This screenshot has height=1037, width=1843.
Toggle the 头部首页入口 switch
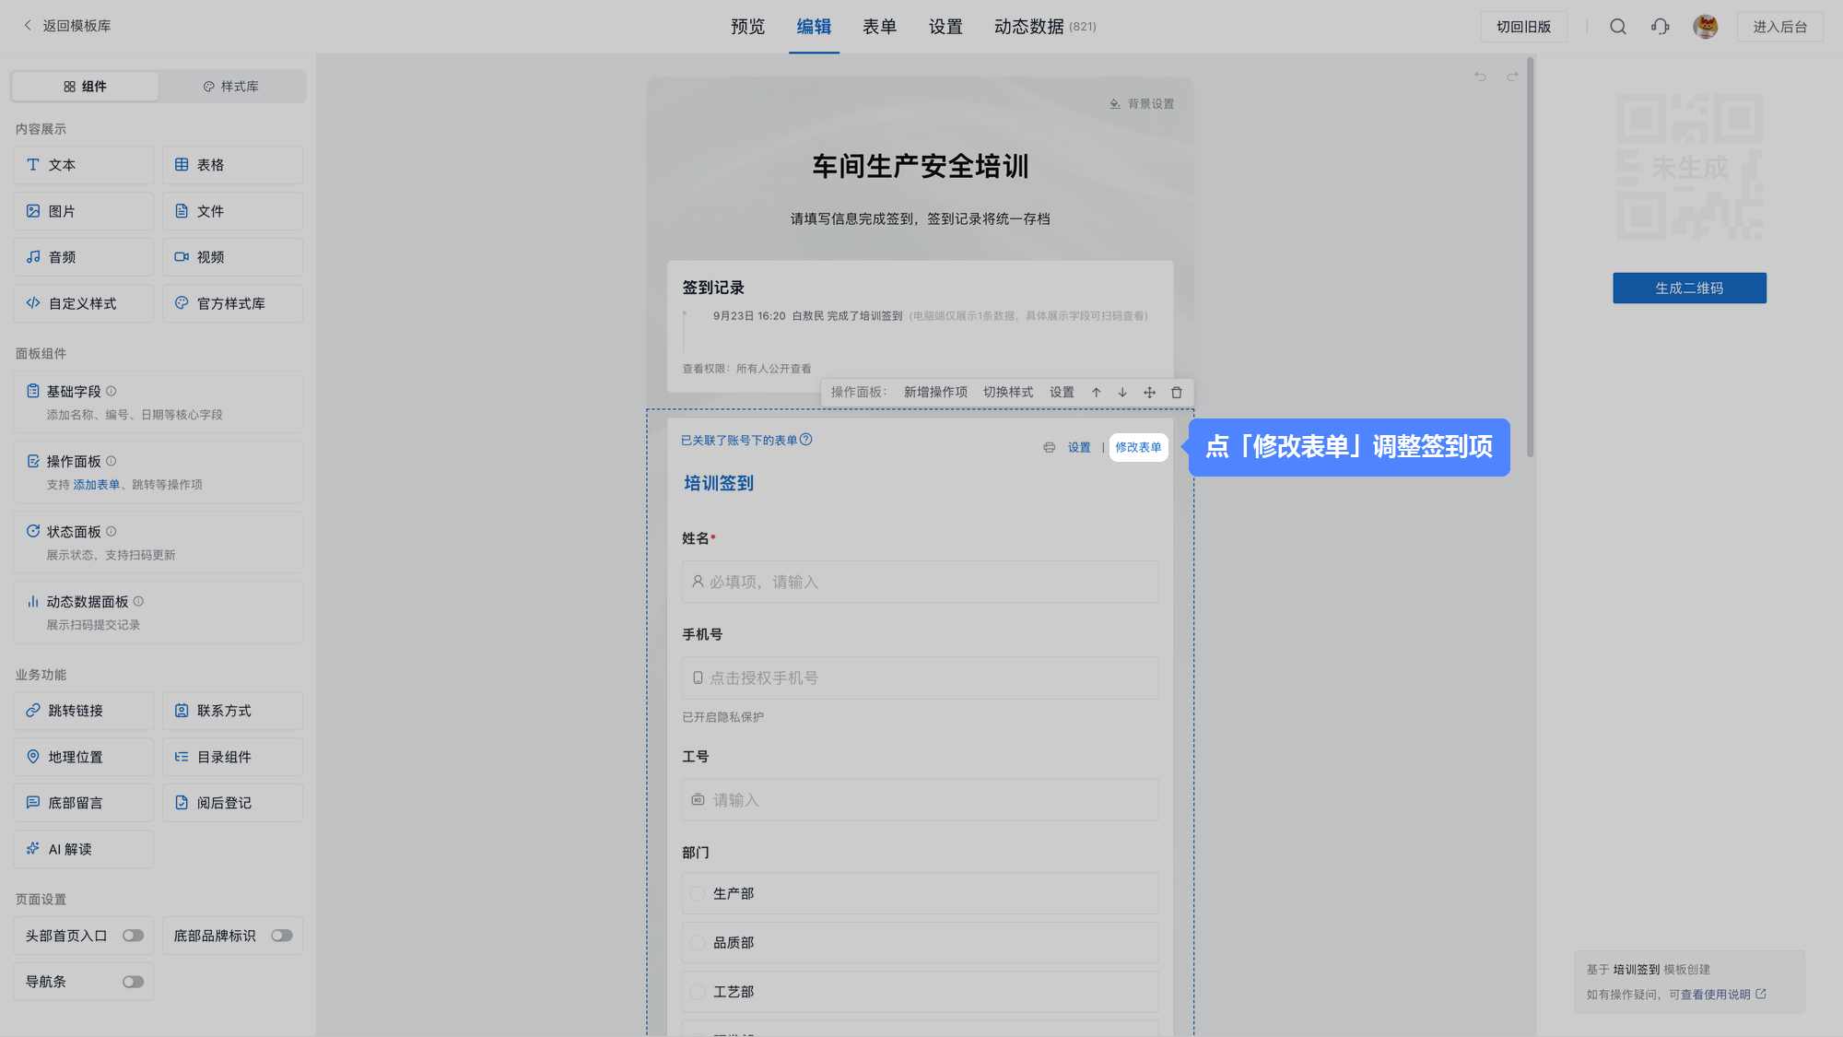134,936
